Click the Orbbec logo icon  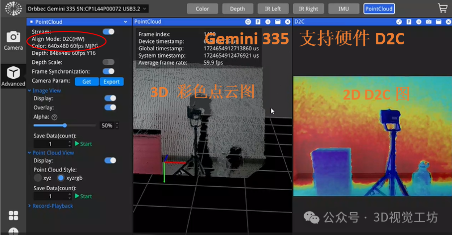click(x=13, y=8)
